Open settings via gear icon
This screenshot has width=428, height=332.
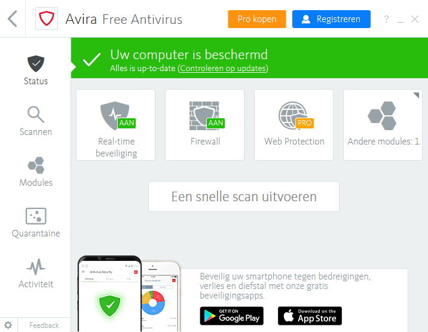[x=8, y=325]
